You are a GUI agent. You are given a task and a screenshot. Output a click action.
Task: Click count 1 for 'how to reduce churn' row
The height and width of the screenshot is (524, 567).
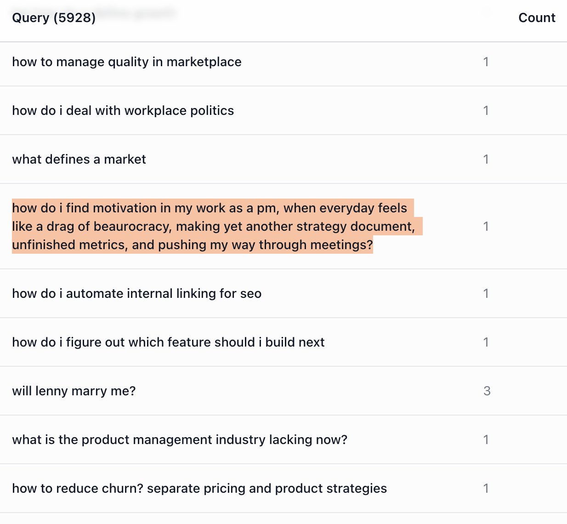pyautogui.click(x=486, y=489)
